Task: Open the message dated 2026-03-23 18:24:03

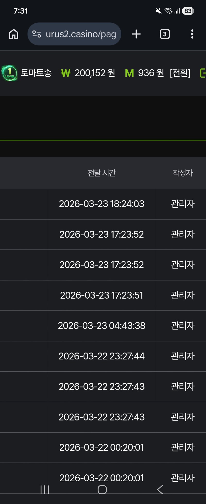Action: click(x=101, y=204)
